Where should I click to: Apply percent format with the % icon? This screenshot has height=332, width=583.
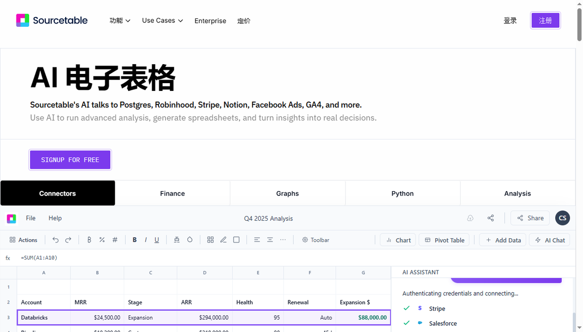tap(102, 240)
